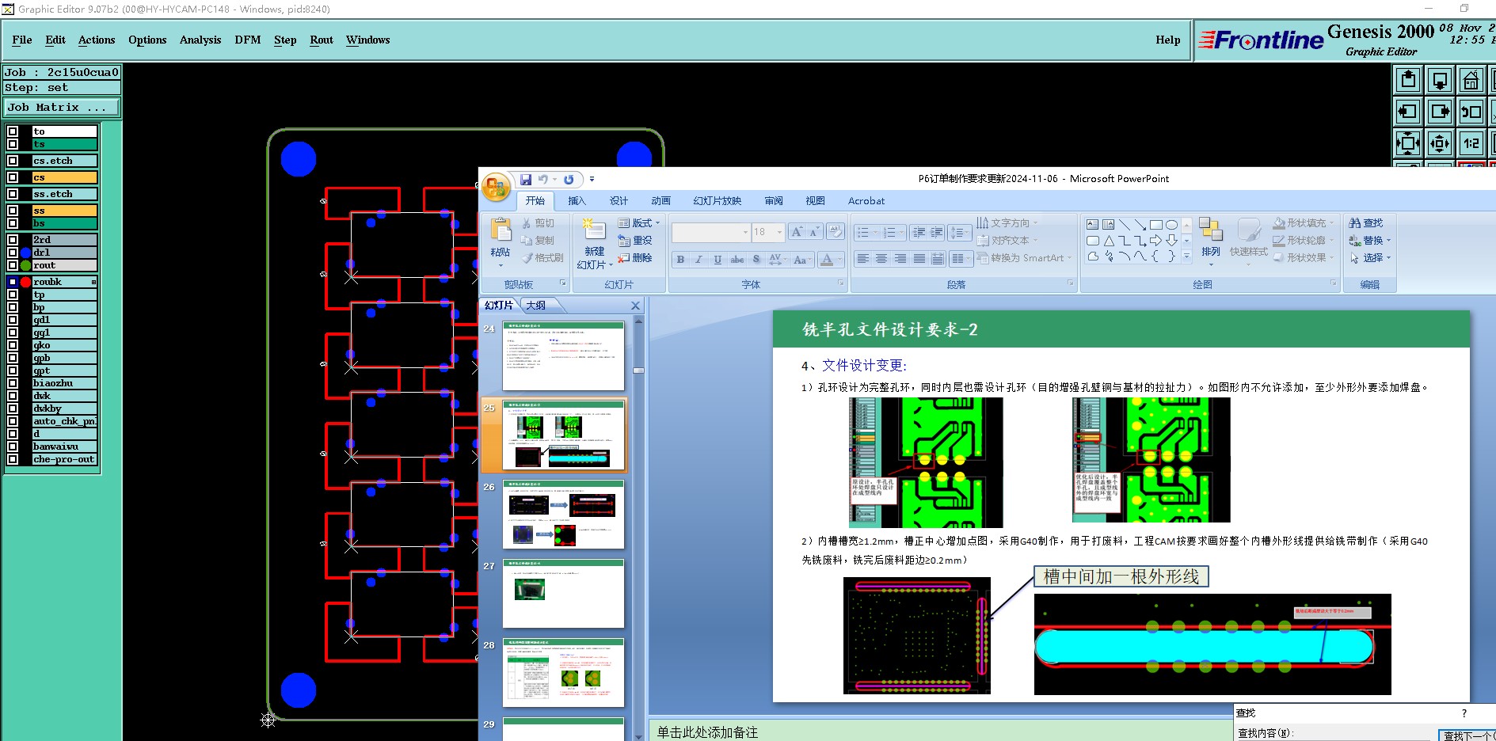Align text center in paragraph group
The image size is (1496, 741).
(x=881, y=259)
